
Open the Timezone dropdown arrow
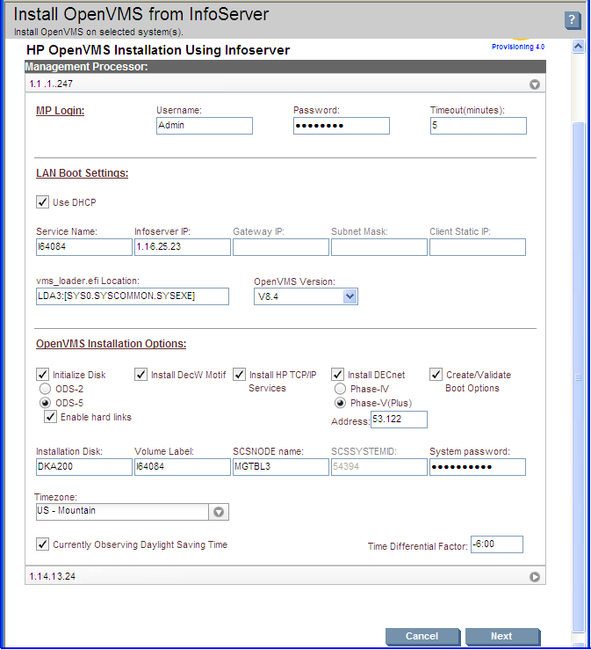(x=219, y=512)
